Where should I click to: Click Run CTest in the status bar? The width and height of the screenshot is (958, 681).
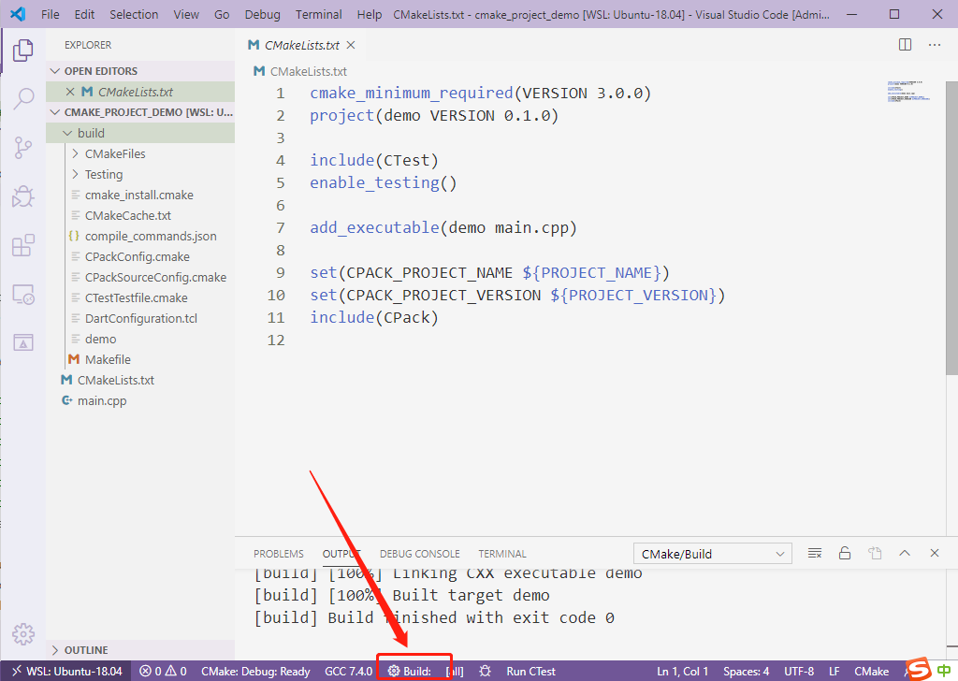point(530,671)
